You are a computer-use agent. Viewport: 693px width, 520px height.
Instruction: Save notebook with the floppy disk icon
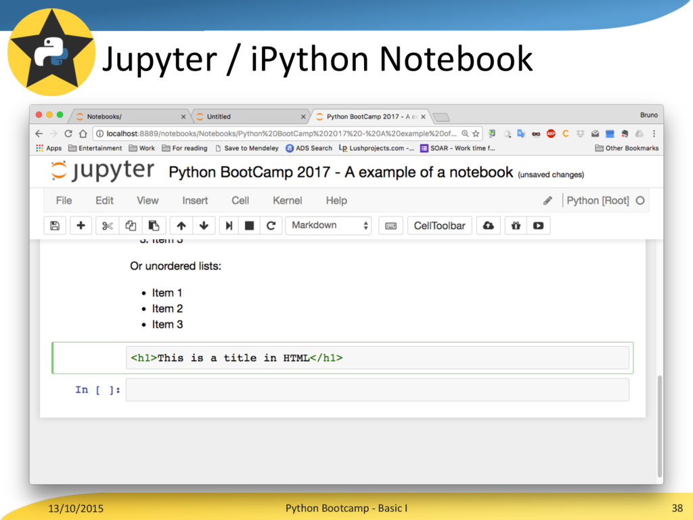(55, 225)
